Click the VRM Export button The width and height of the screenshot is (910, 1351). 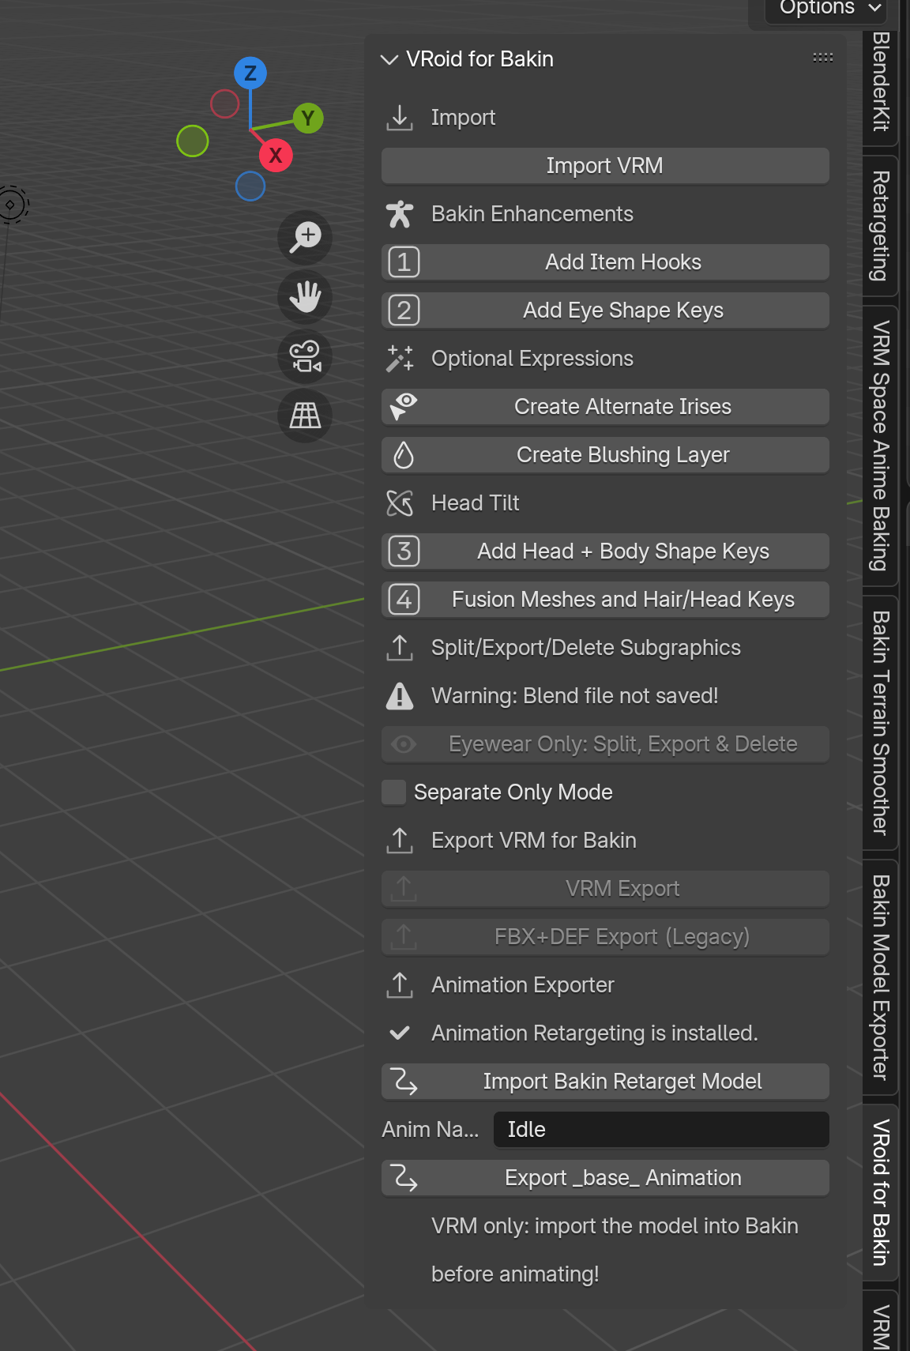tap(605, 889)
